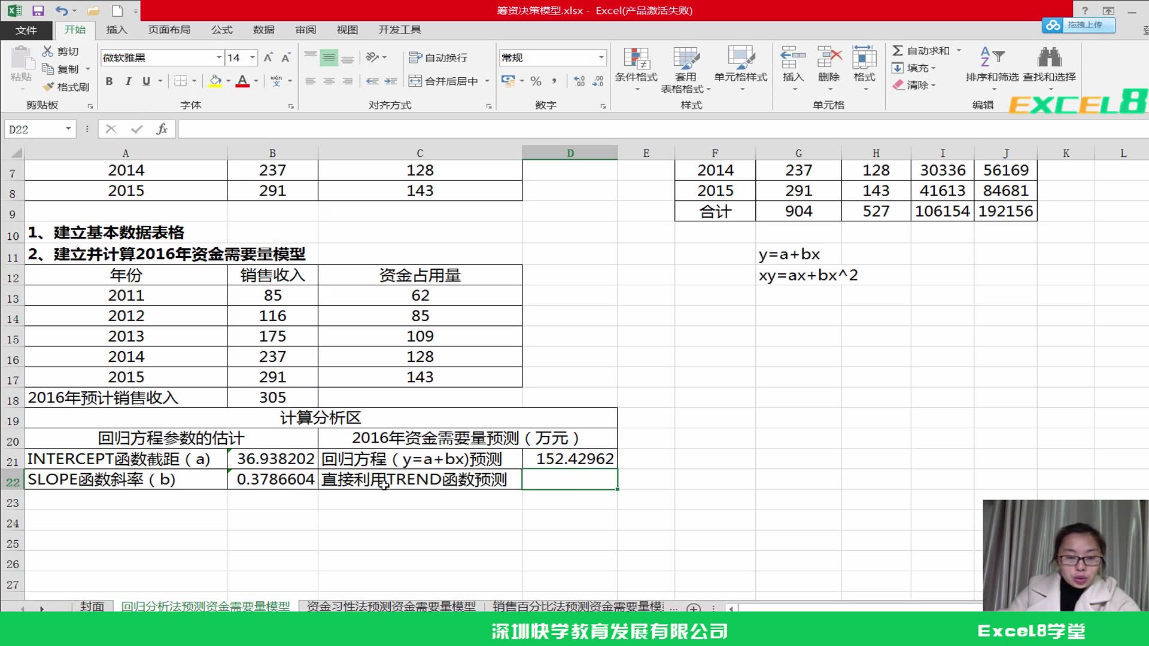The height and width of the screenshot is (646, 1149).
Task: Switch to the 公式 ribbon tab
Action: (x=221, y=29)
